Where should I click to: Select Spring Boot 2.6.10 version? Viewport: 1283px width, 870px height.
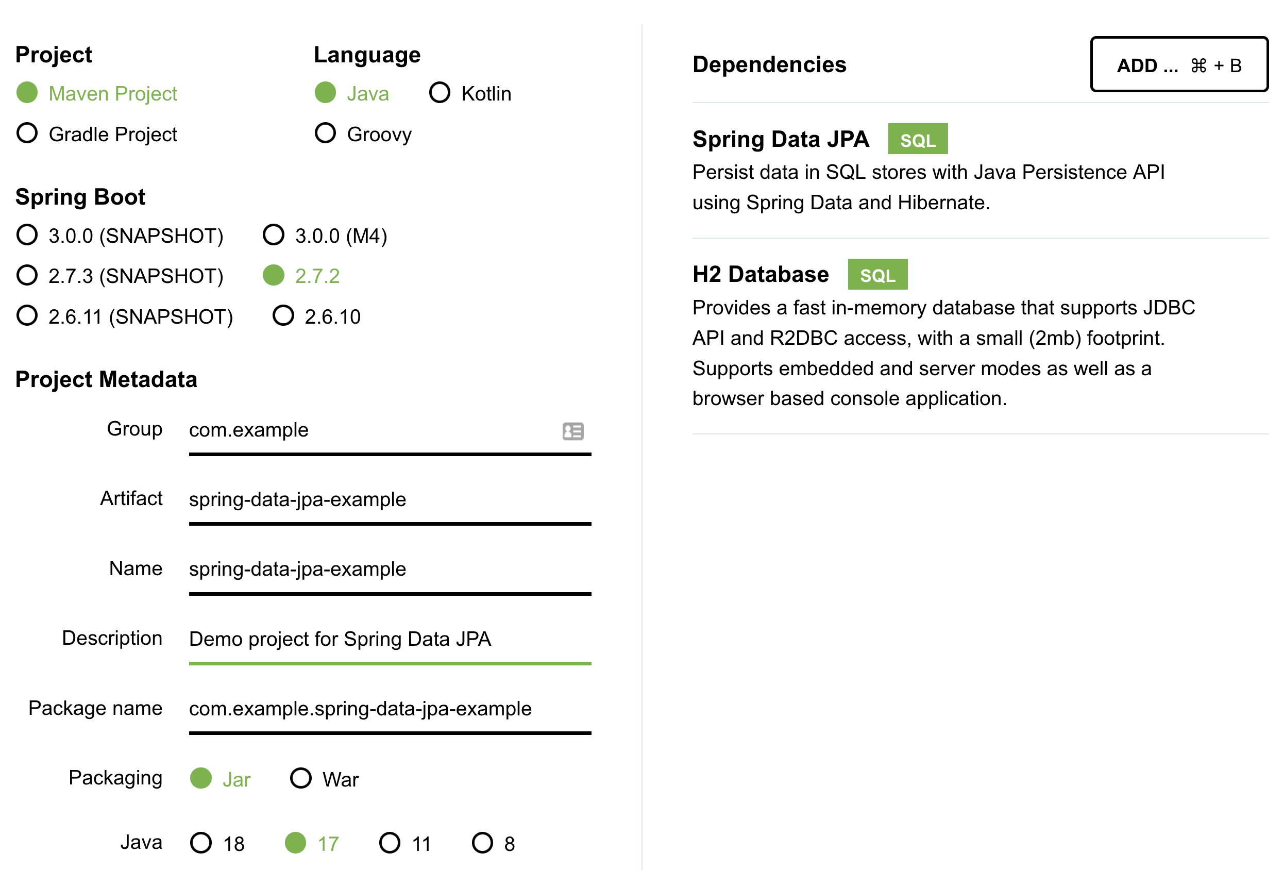[283, 316]
